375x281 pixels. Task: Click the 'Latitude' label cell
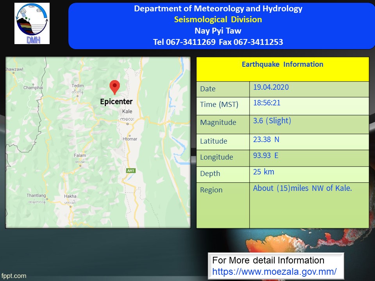[x=223, y=142]
